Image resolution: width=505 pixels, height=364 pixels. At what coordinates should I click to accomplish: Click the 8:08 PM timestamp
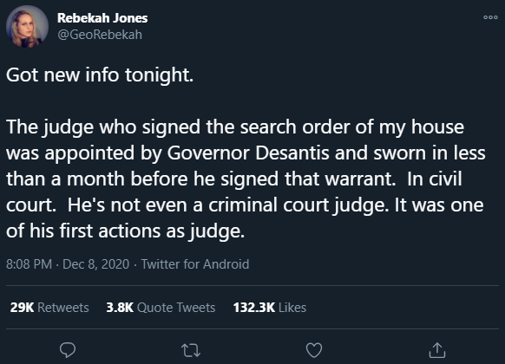29,264
